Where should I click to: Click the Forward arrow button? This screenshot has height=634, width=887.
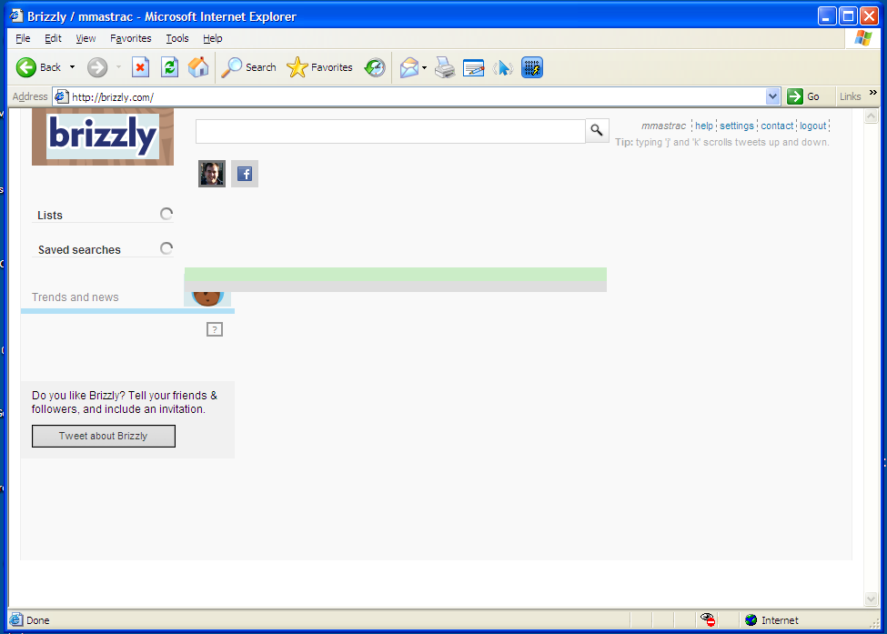[x=97, y=67]
